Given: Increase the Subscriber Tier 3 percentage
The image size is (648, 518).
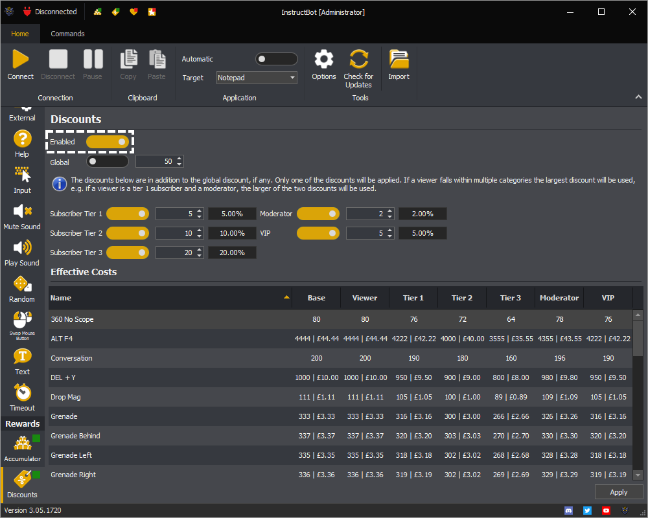Looking at the screenshot, I should [200, 250].
